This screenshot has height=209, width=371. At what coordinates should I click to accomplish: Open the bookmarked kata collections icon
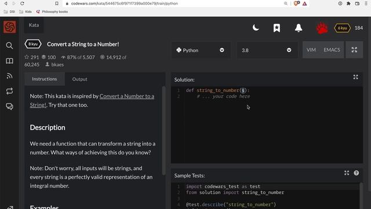point(277,28)
